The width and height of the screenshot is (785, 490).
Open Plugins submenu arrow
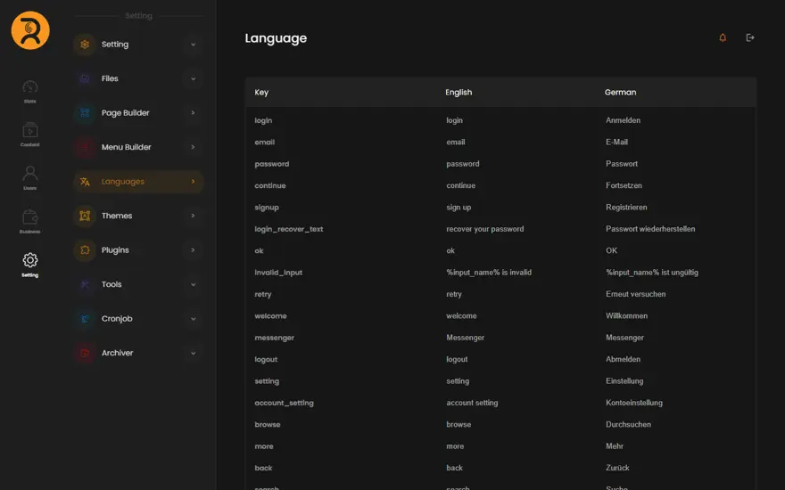(x=193, y=249)
